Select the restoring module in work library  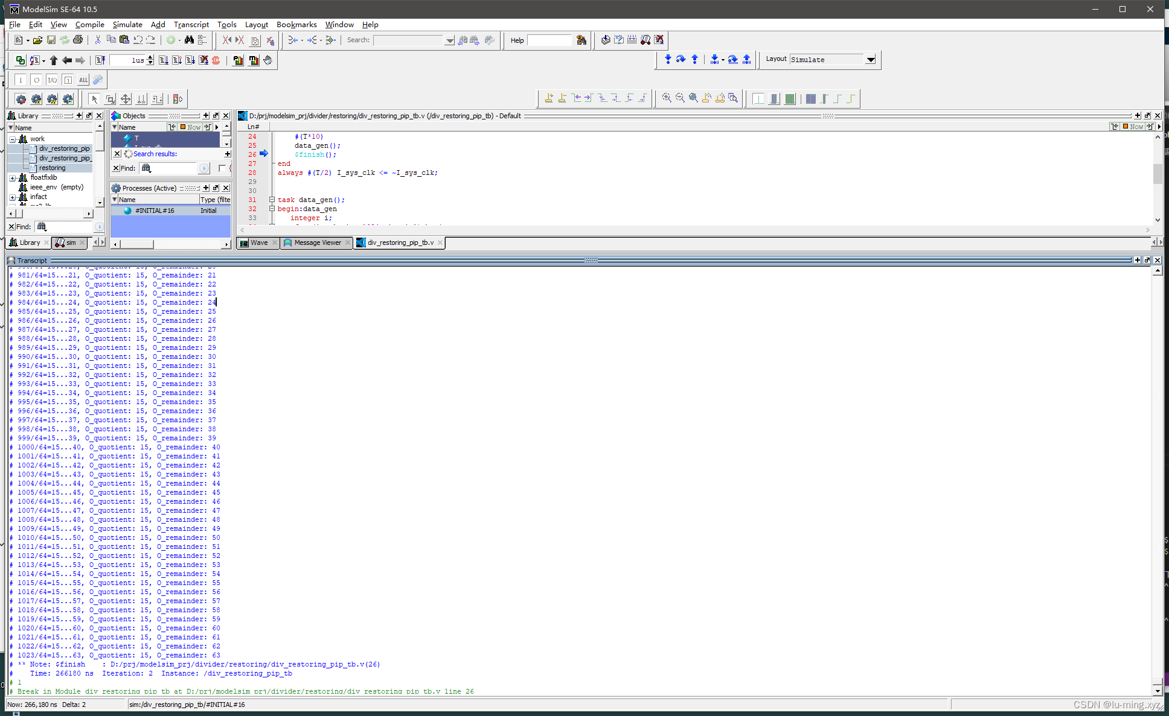(x=52, y=168)
